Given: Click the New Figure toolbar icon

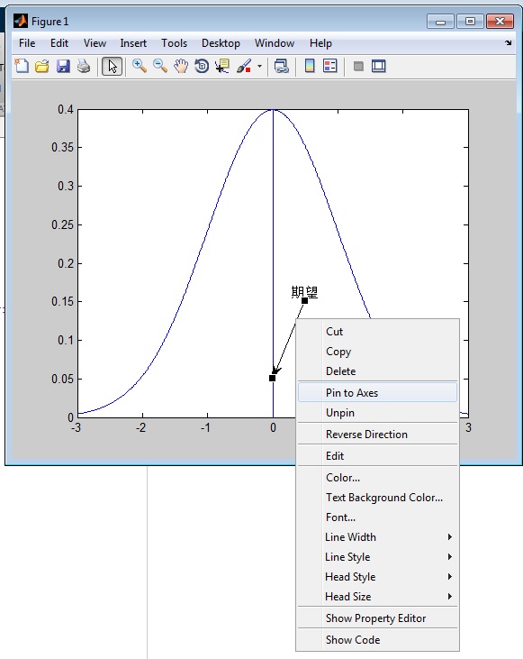Looking at the screenshot, I should [22, 66].
